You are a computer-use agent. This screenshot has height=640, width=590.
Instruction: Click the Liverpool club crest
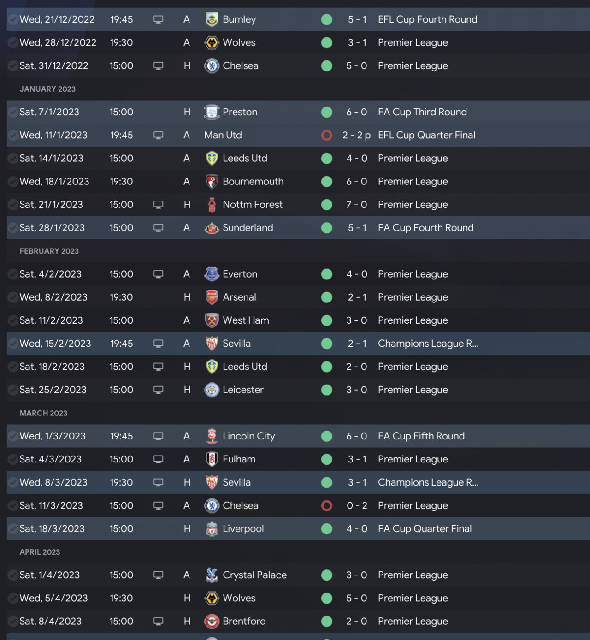pyautogui.click(x=212, y=529)
